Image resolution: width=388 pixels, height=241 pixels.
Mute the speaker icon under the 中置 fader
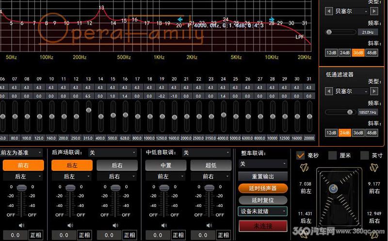(x=164, y=225)
